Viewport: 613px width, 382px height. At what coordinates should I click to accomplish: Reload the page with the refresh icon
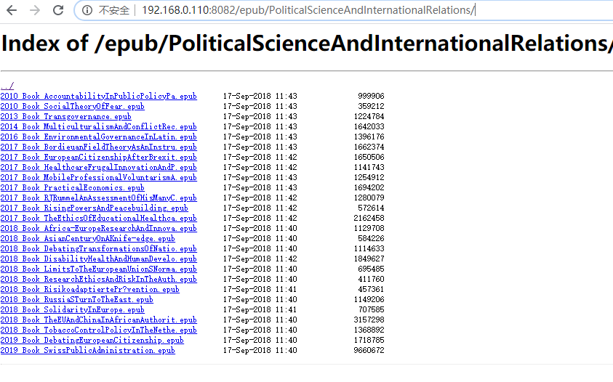58,10
